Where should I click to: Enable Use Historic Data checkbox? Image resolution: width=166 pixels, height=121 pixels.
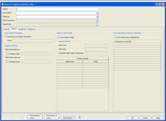pyautogui.click(x=58, y=37)
